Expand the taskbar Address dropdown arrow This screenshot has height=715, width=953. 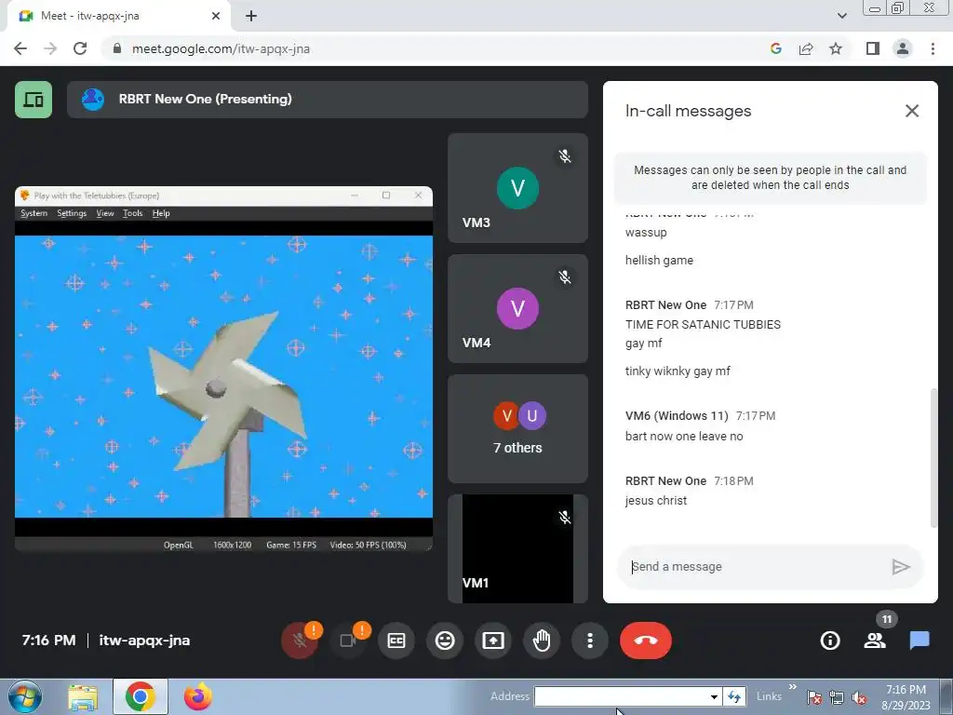tap(714, 696)
